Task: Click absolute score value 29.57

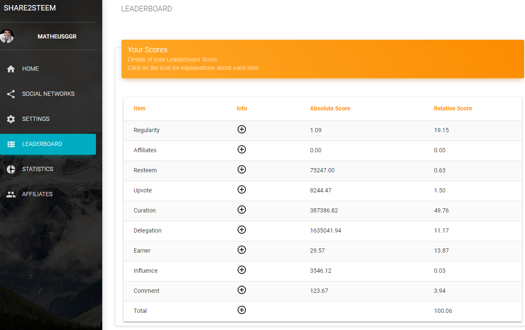Action: (x=317, y=251)
